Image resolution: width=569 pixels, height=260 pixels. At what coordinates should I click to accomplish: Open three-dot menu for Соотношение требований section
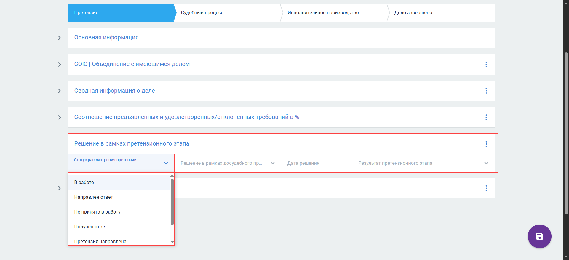tap(486, 117)
